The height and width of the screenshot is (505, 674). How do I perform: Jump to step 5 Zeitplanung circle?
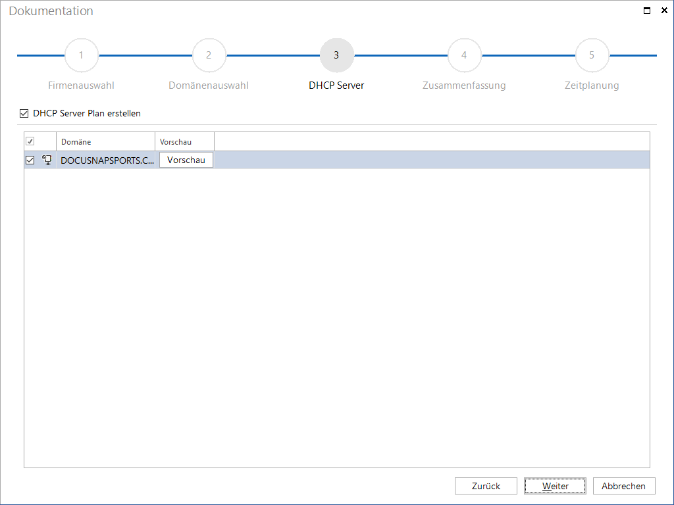(x=592, y=55)
